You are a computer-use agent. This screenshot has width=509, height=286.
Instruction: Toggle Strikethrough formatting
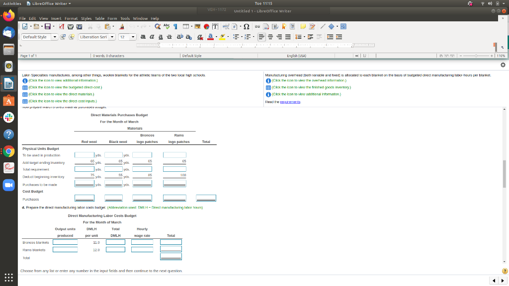click(x=169, y=37)
